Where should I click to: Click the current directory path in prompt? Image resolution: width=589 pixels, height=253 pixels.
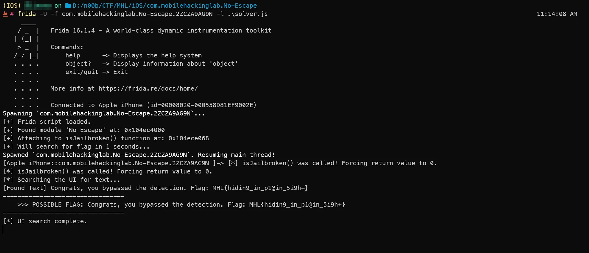coord(165,6)
